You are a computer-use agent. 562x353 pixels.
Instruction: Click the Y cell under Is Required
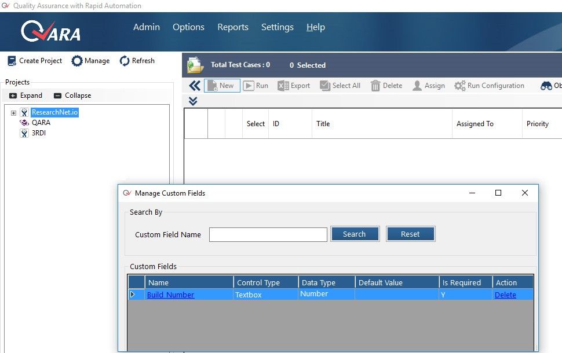[466, 295]
